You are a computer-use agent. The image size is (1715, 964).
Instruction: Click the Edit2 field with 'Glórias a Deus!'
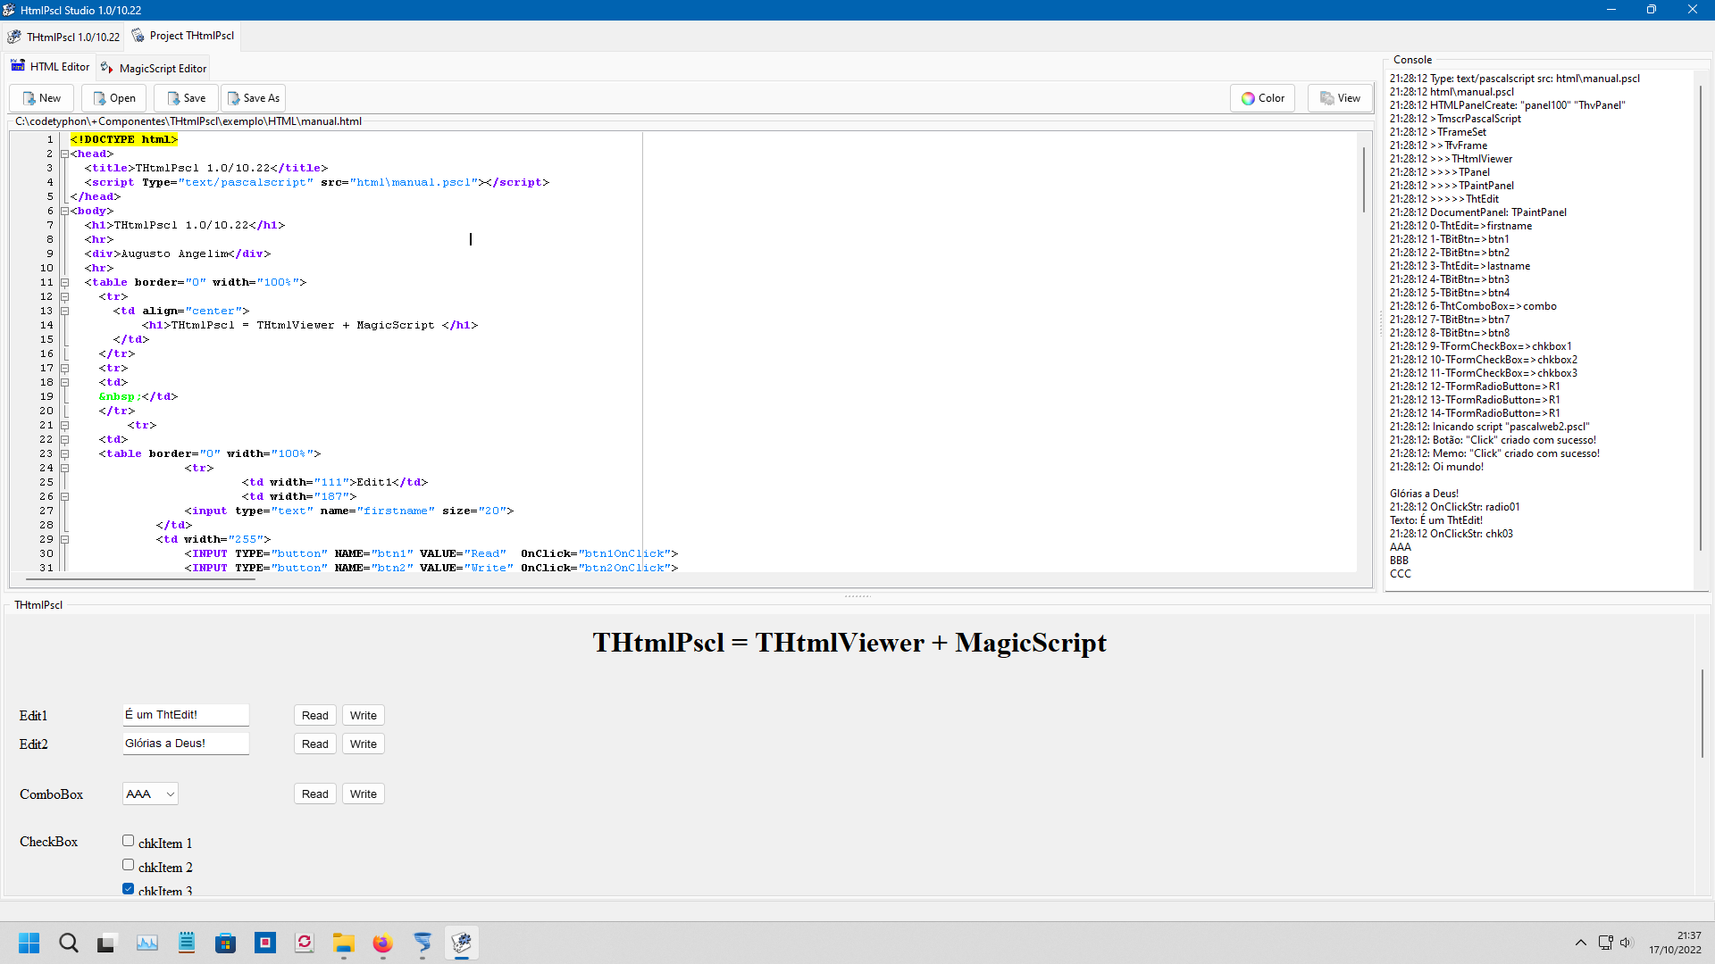[186, 744]
